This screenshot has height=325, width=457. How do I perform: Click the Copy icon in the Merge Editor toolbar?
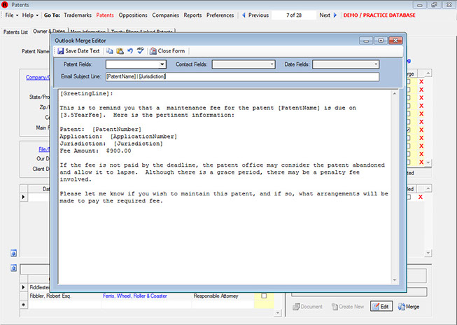pos(111,51)
